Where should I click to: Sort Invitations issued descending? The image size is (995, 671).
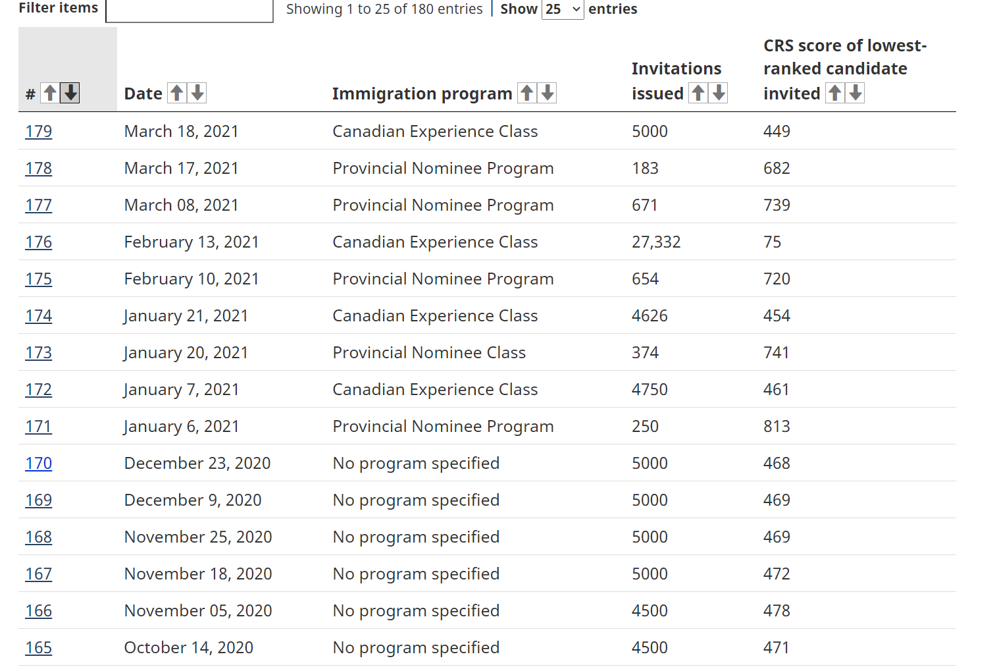tap(719, 94)
